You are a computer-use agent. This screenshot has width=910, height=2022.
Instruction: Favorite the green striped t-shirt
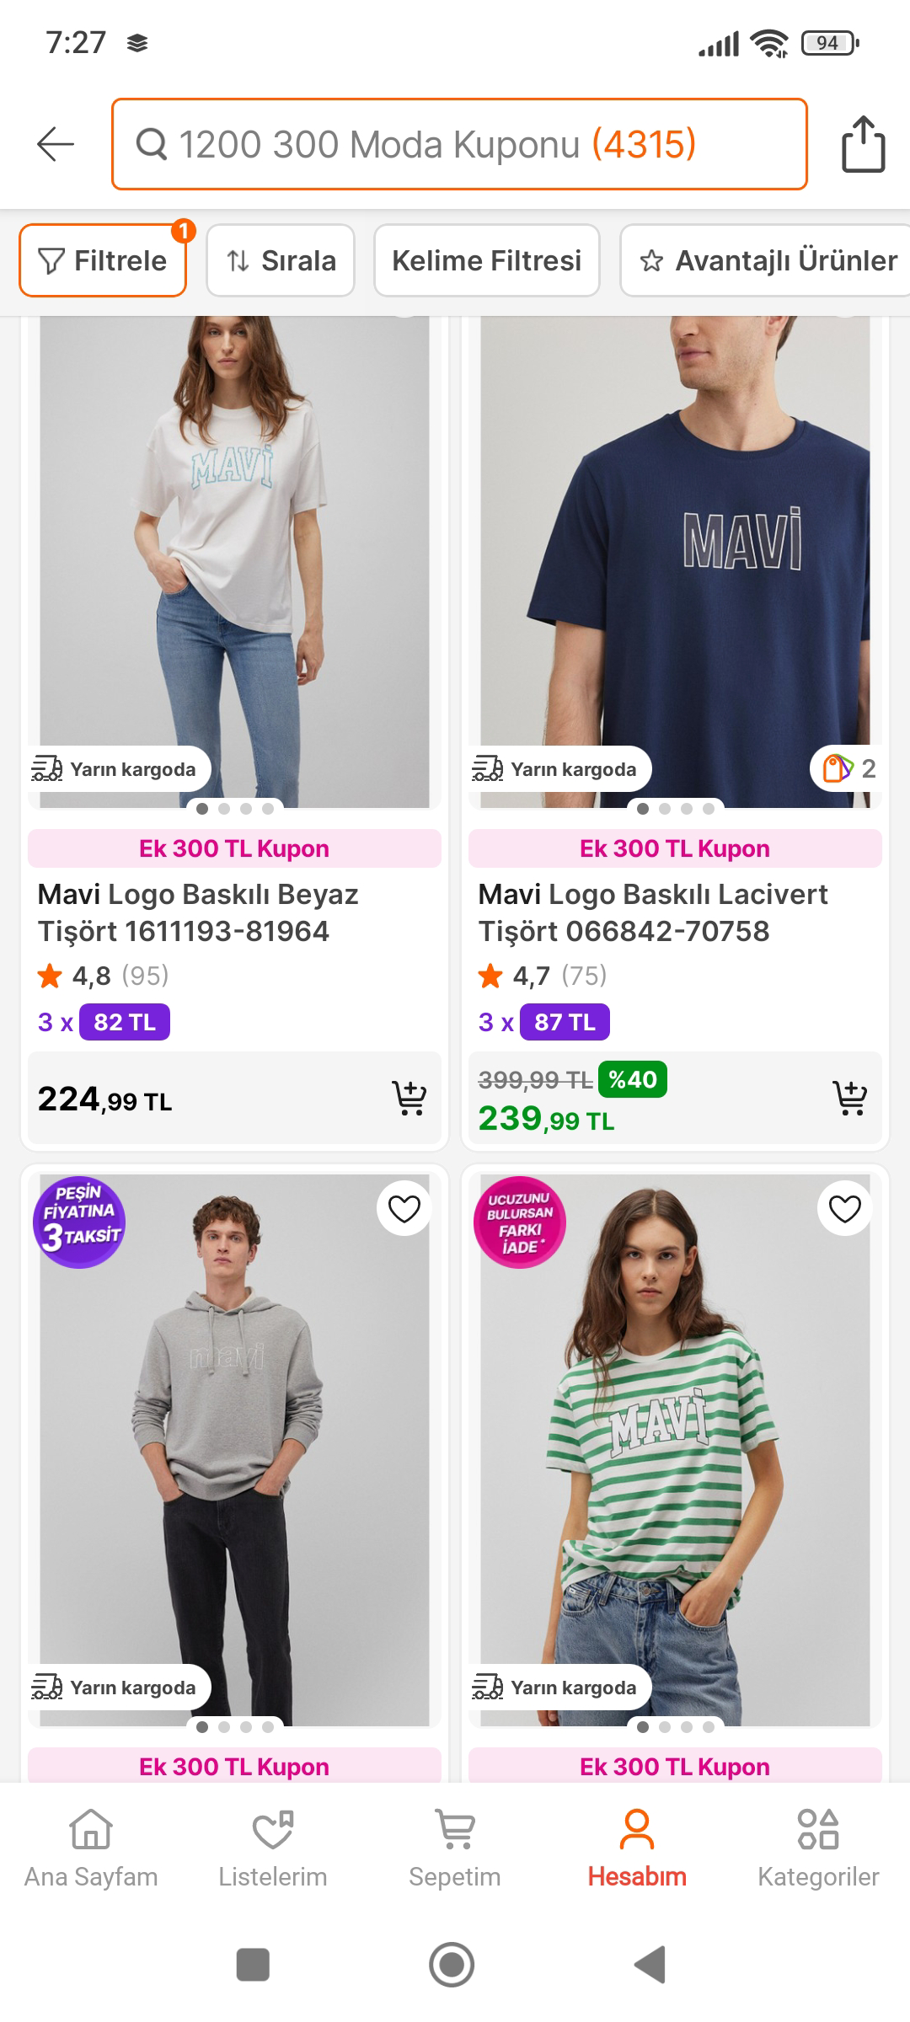844,1209
